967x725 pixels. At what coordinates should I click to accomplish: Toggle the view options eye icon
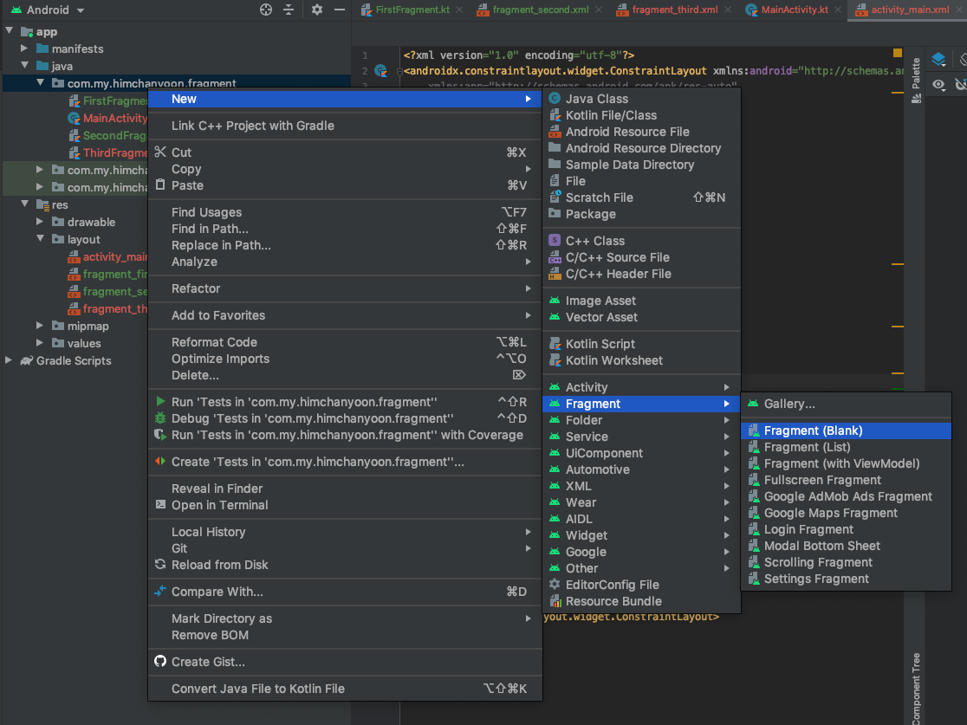point(938,85)
